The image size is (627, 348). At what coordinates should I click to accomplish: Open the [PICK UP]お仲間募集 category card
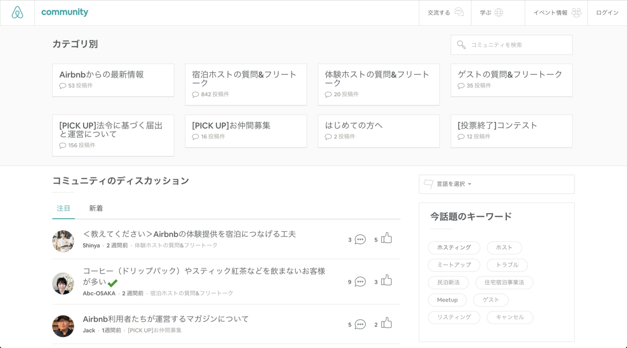click(246, 131)
